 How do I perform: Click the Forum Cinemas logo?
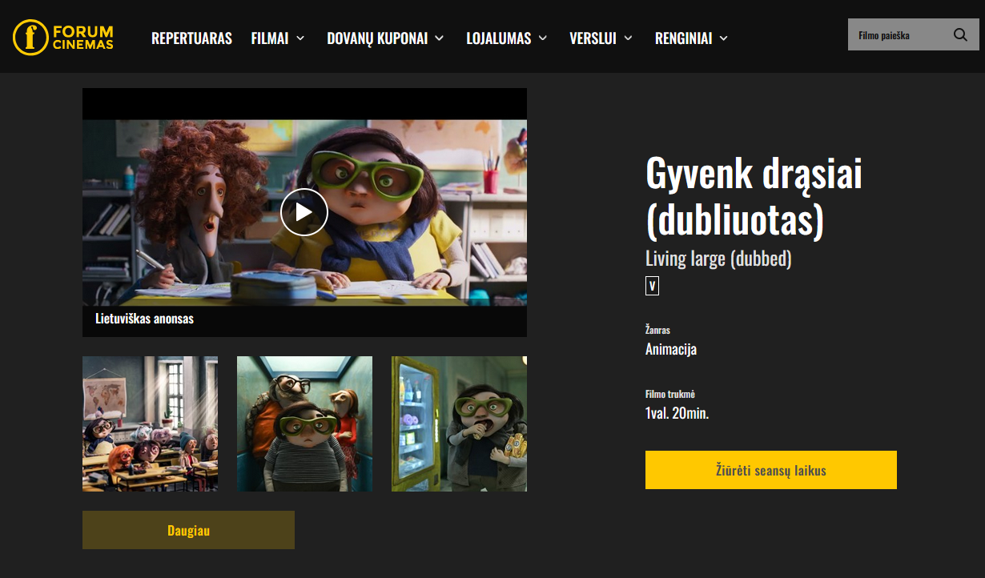tap(63, 38)
